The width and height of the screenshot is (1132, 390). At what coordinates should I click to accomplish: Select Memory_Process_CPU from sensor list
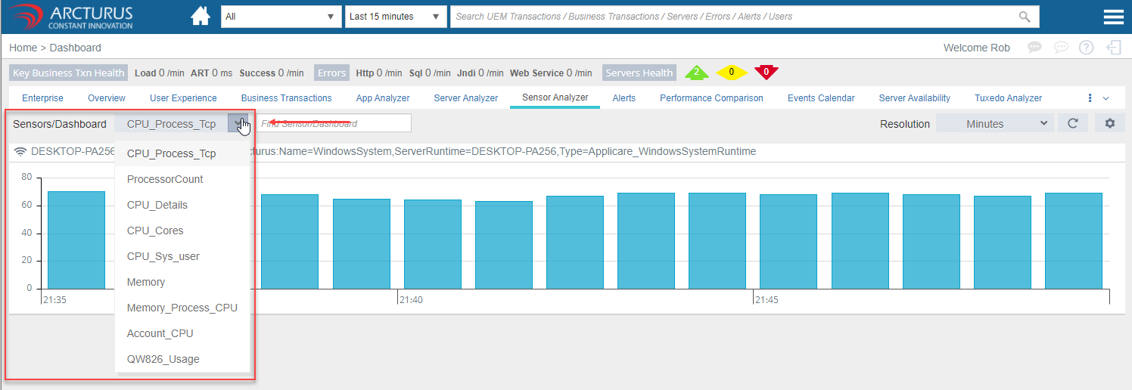click(182, 308)
